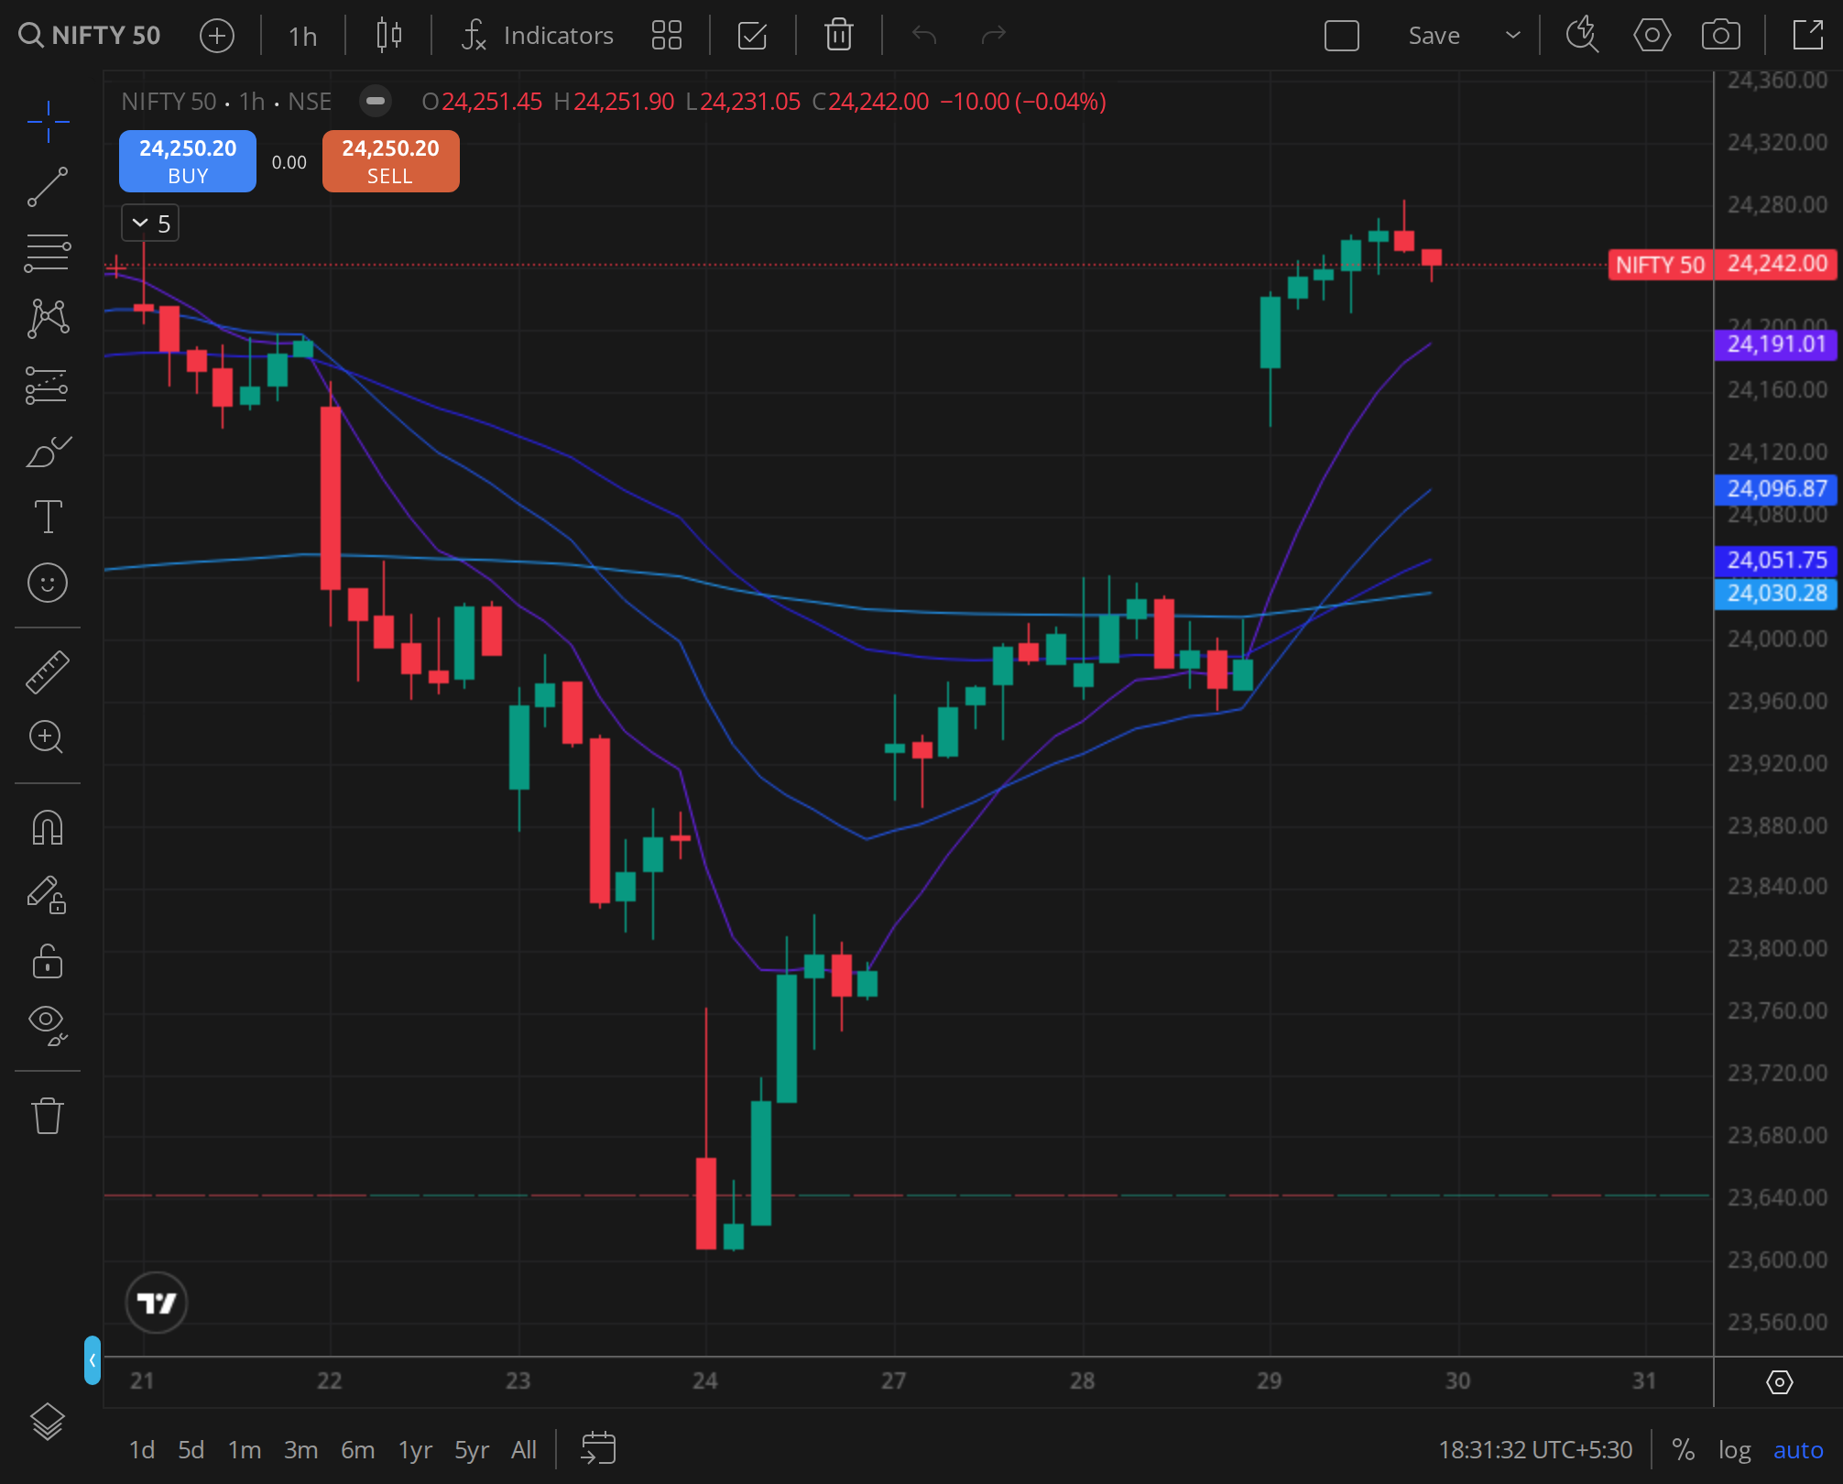This screenshot has width=1843, height=1484.
Task: Click the TradingView logo on the chart
Action: [157, 1302]
